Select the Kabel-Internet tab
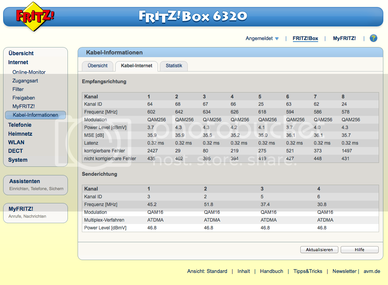The image size is (388, 285). tap(137, 66)
